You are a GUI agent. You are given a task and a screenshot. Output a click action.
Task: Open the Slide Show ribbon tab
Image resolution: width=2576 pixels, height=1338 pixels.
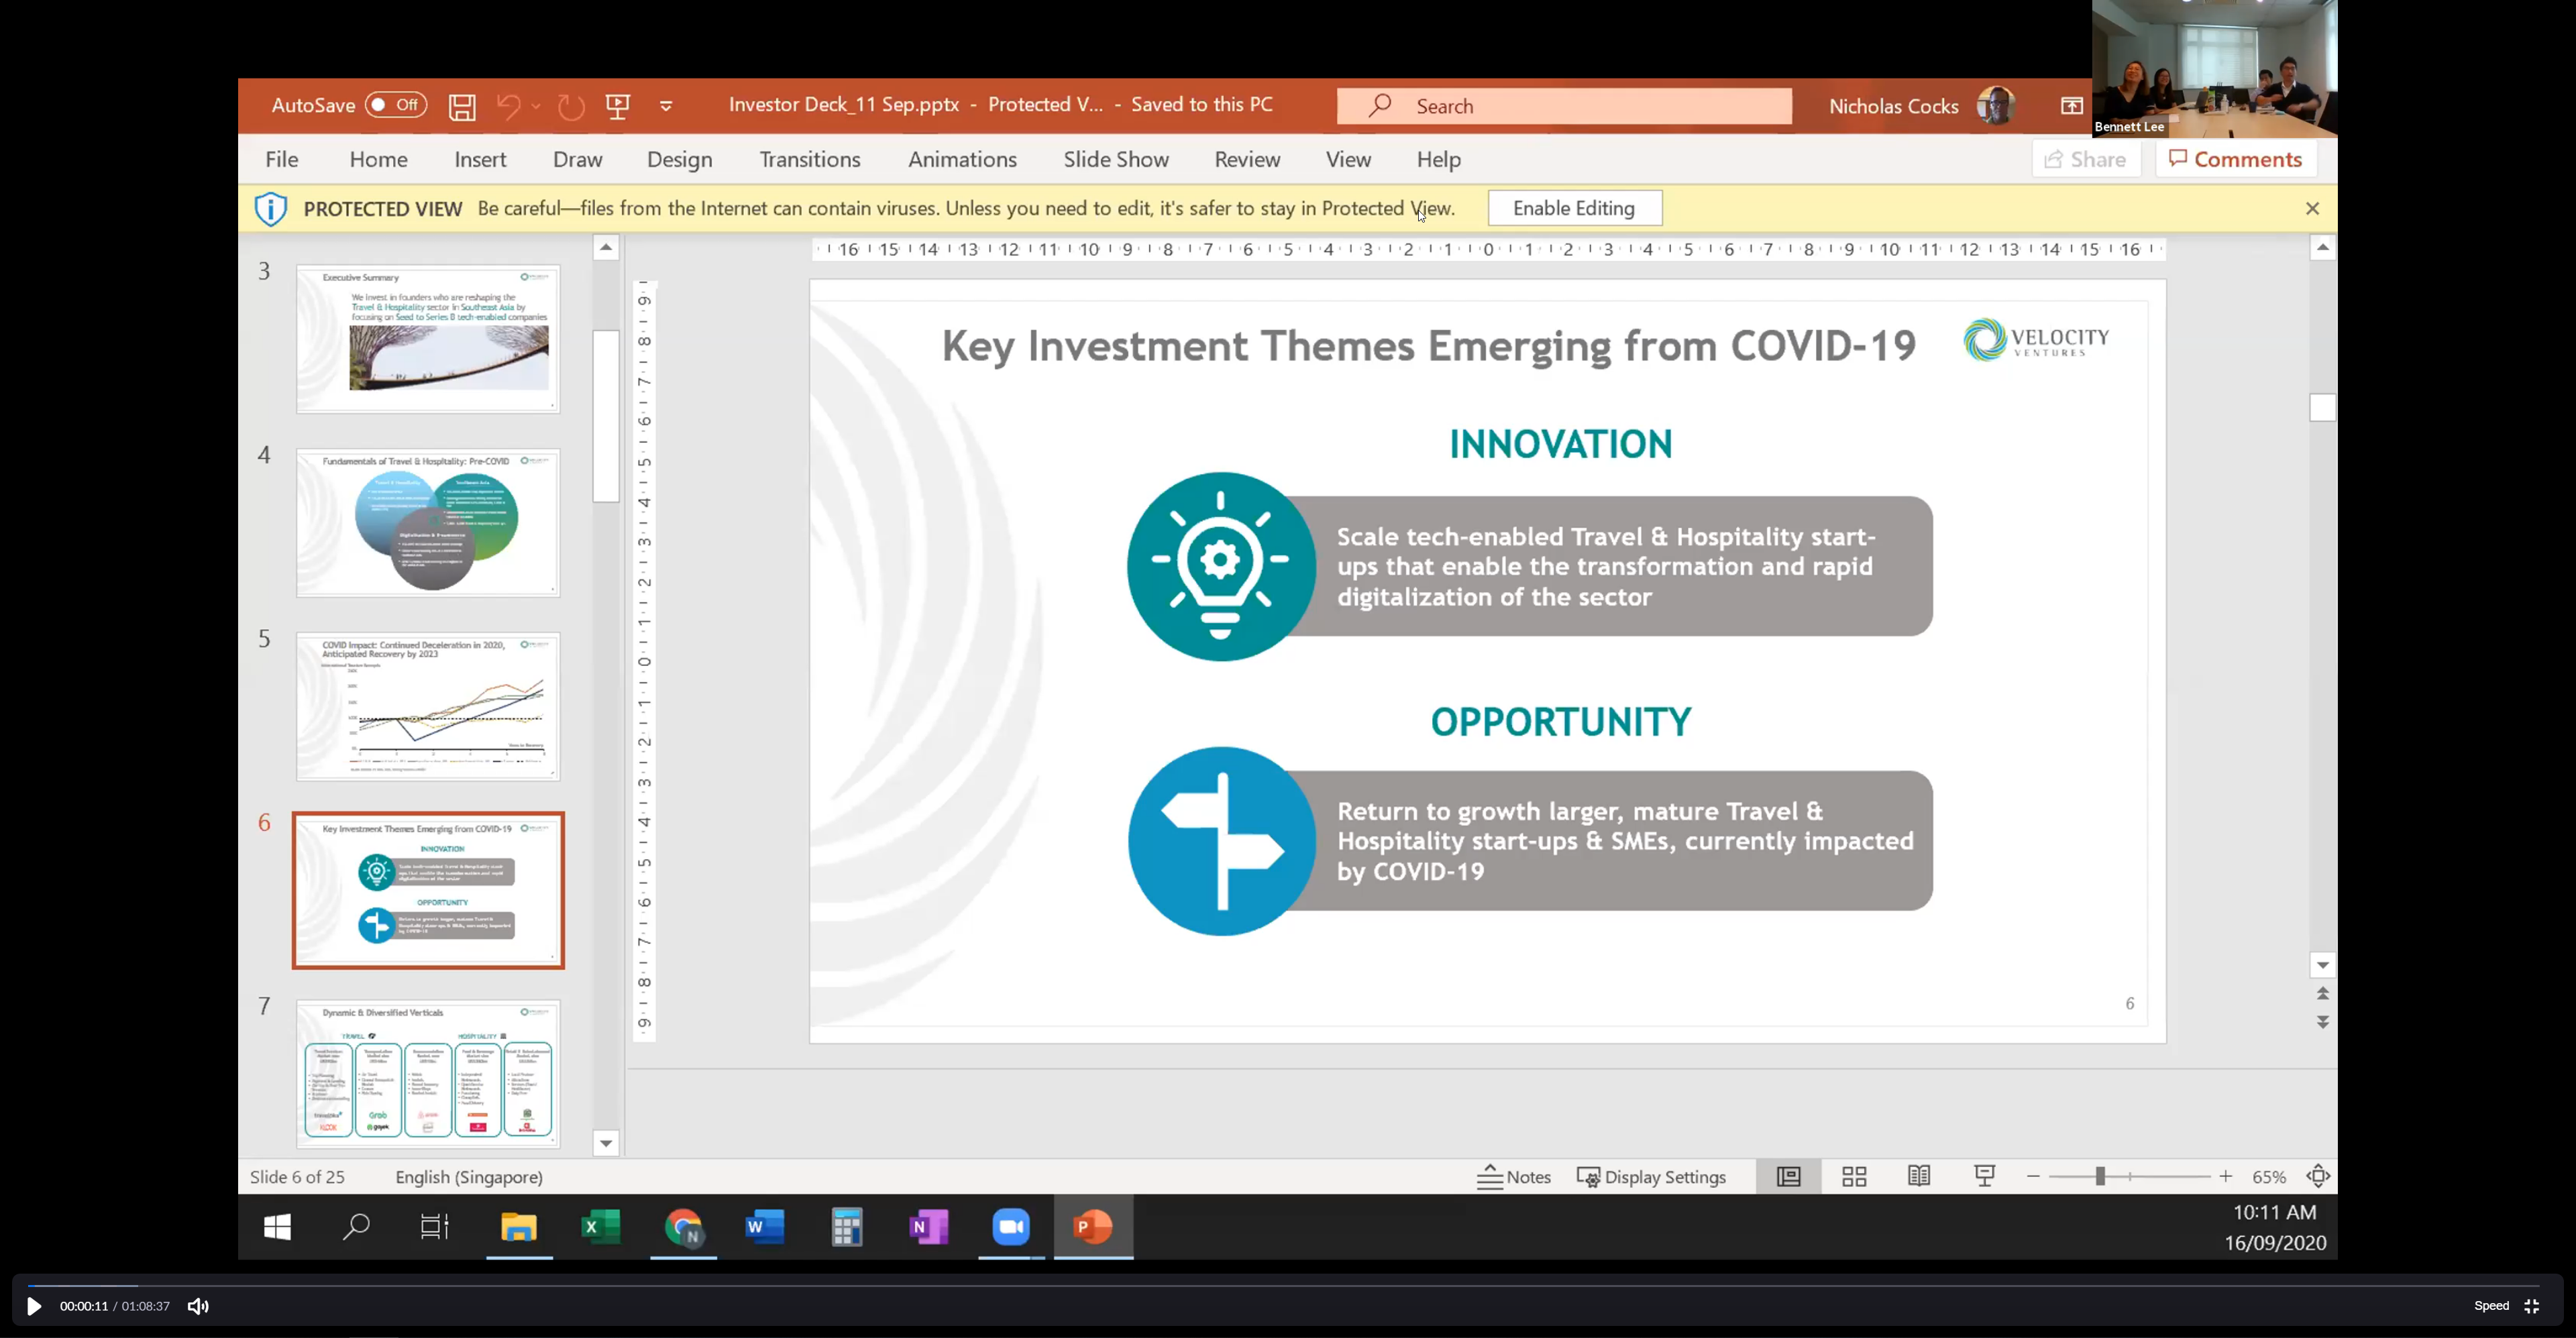pos(1115,160)
